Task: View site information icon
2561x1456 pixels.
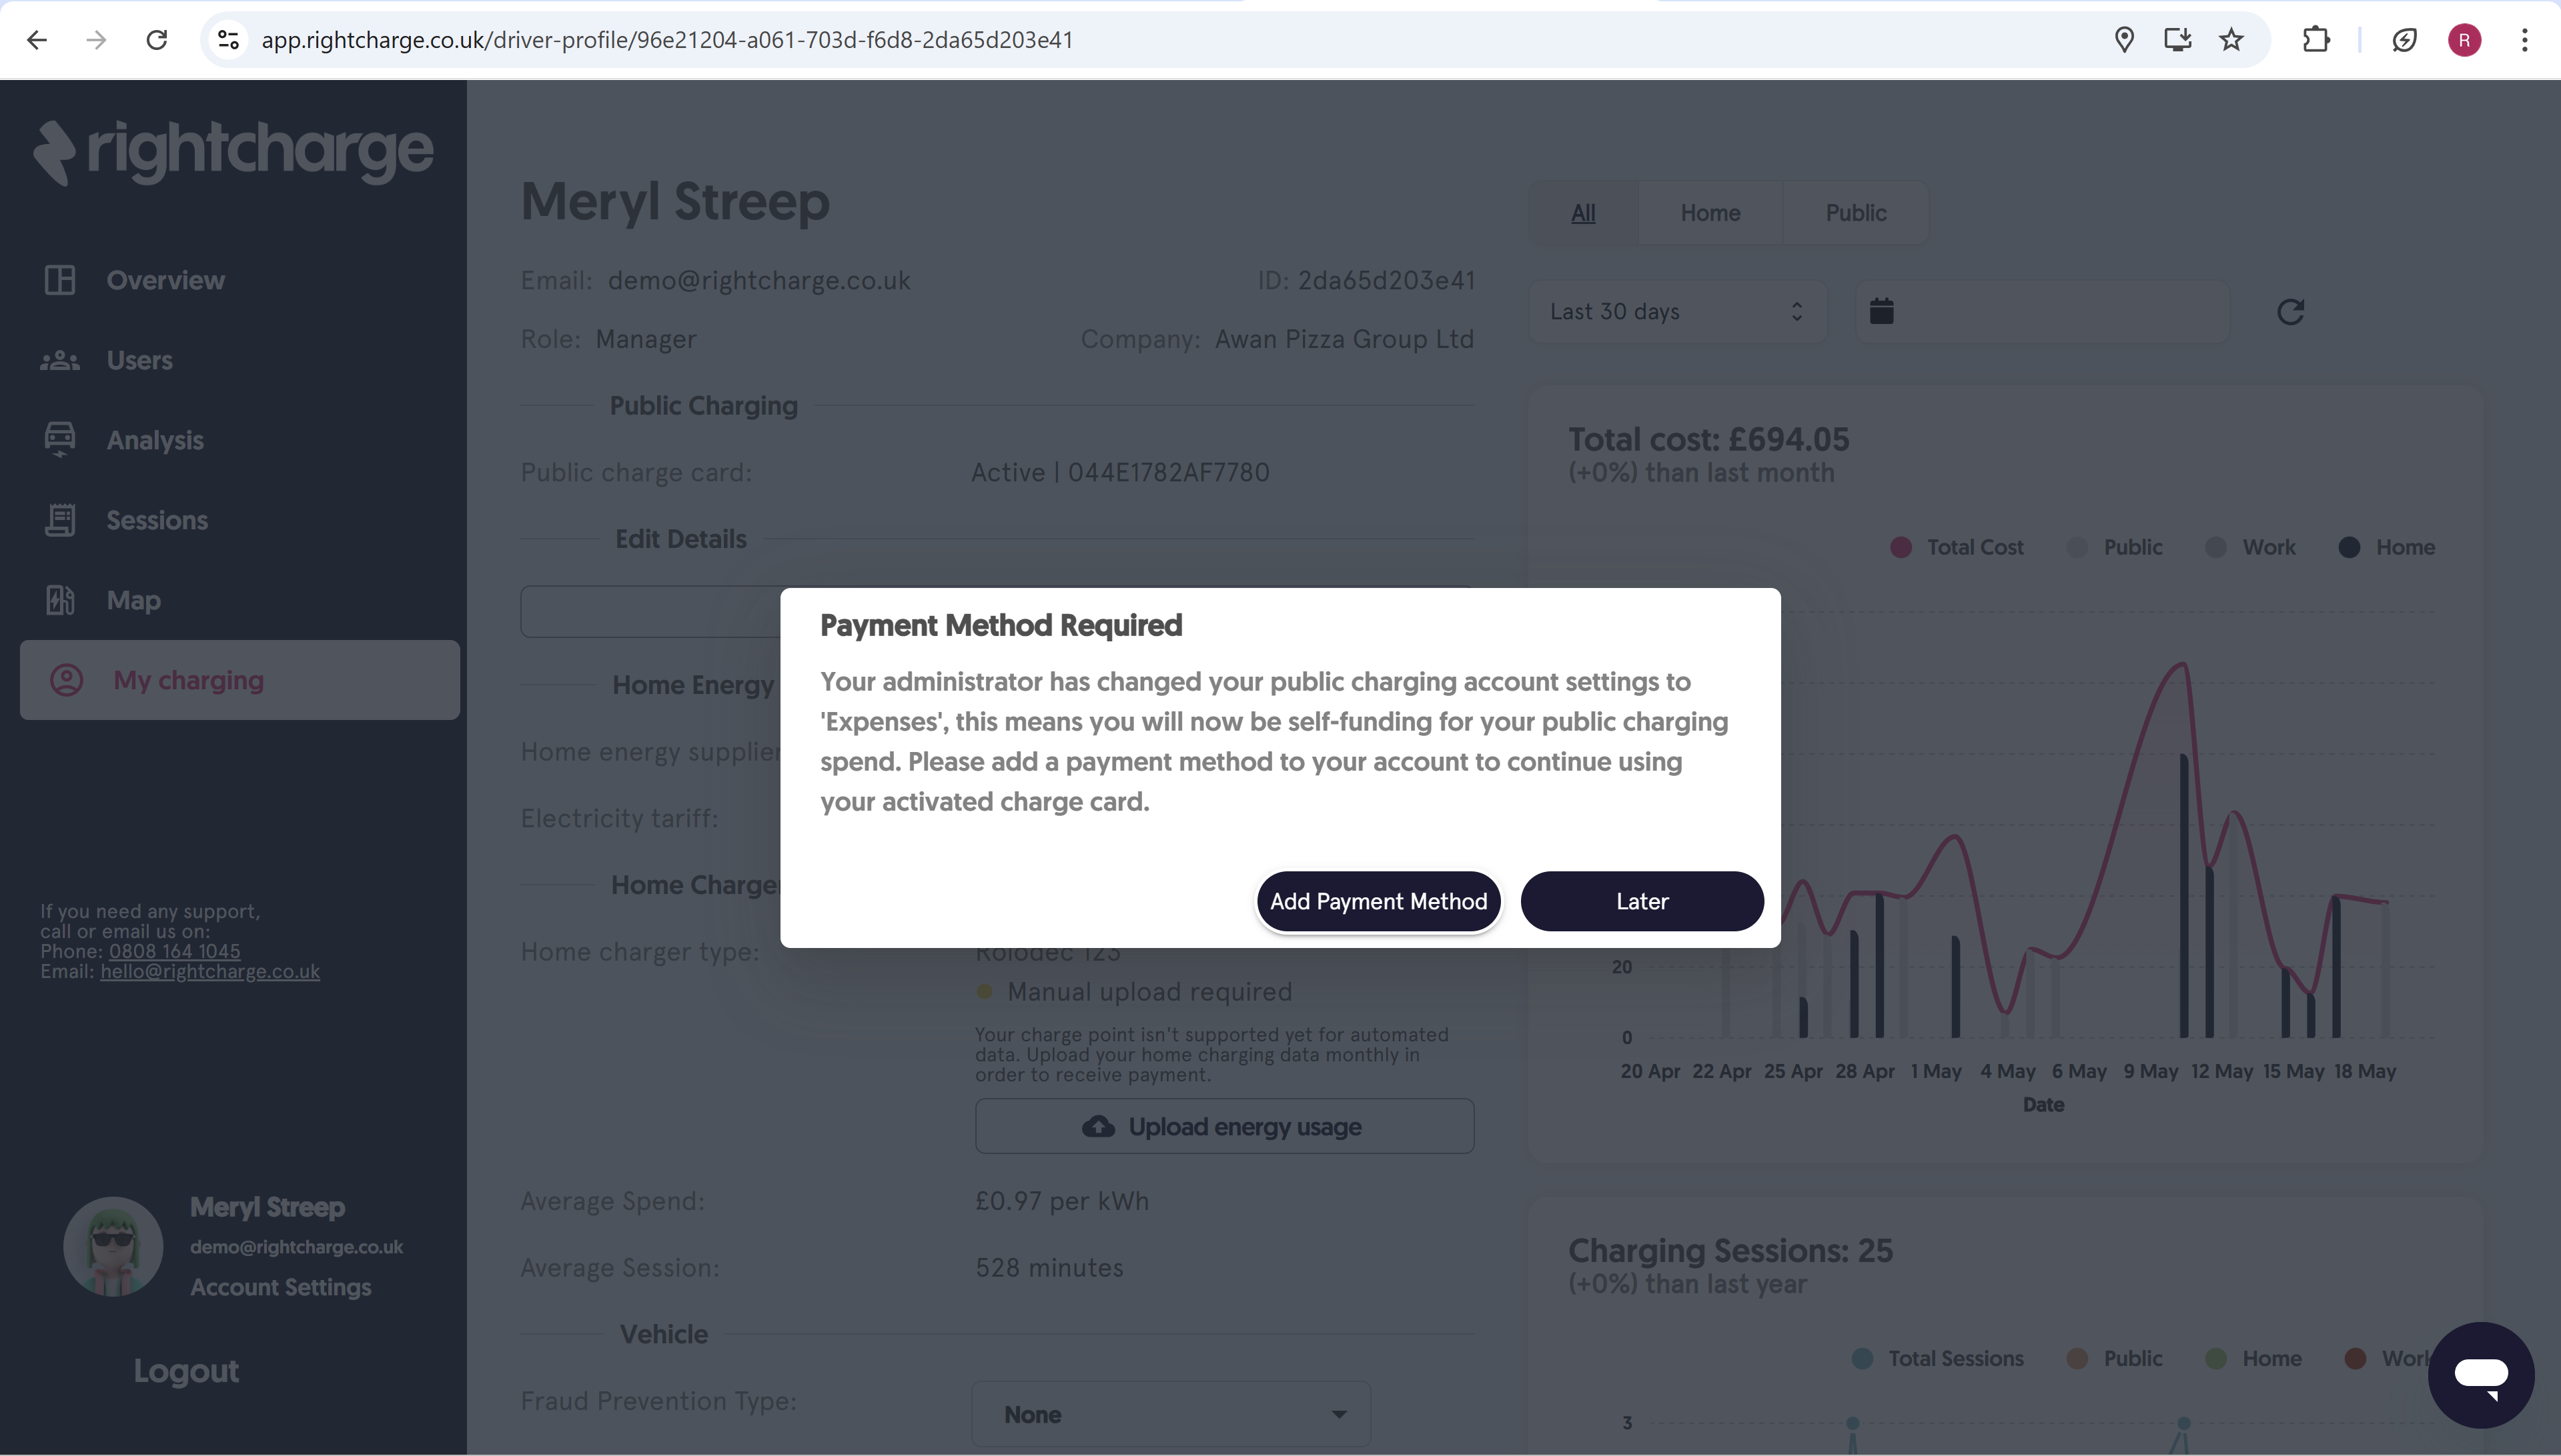Action: pos(228,40)
